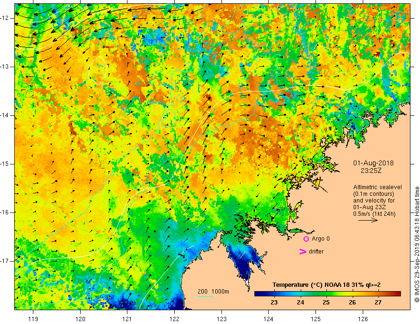Click the longitude axis label '119'

tap(33, 319)
